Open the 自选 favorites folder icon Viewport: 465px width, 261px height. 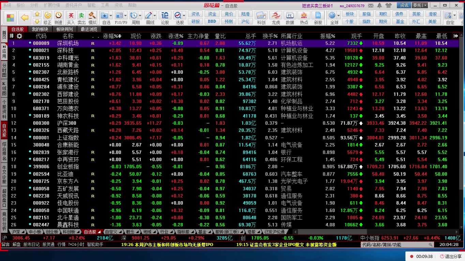105,16
